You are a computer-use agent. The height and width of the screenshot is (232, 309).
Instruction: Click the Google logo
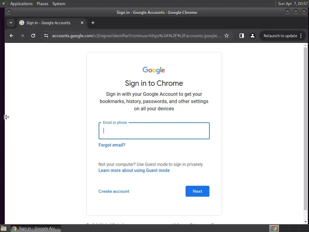(x=154, y=70)
